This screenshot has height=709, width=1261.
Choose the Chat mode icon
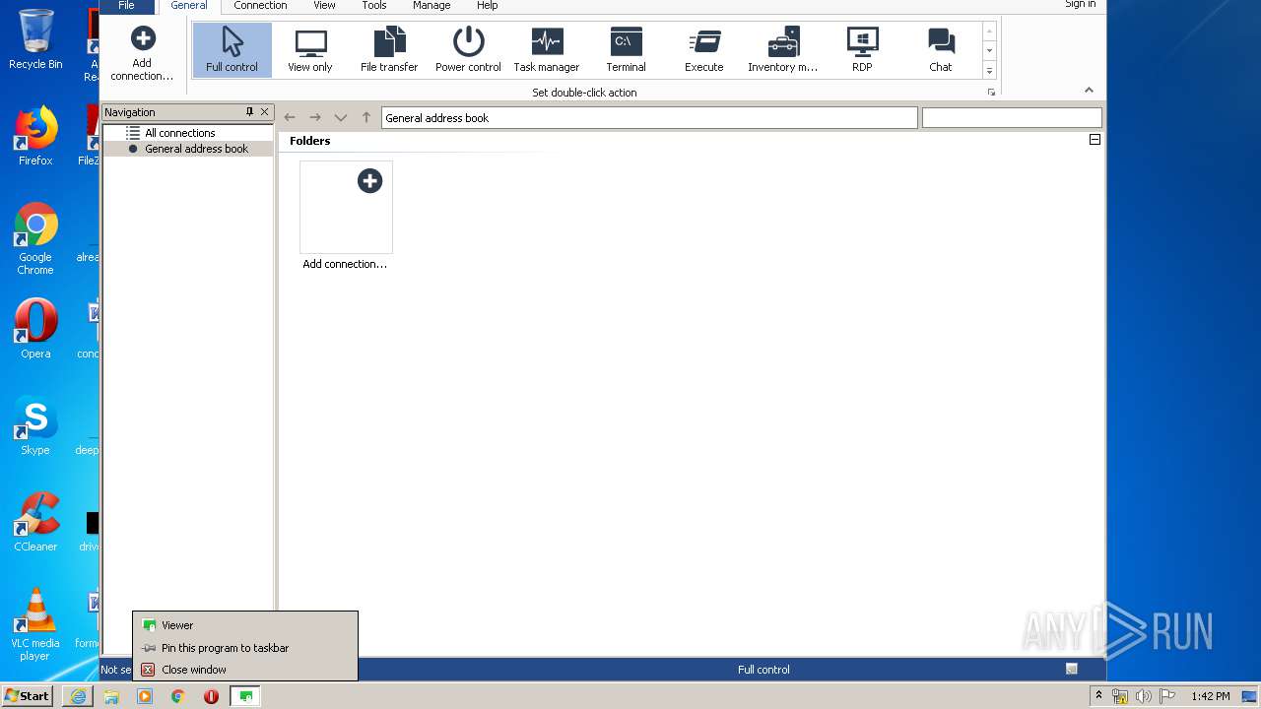click(941, 50)
